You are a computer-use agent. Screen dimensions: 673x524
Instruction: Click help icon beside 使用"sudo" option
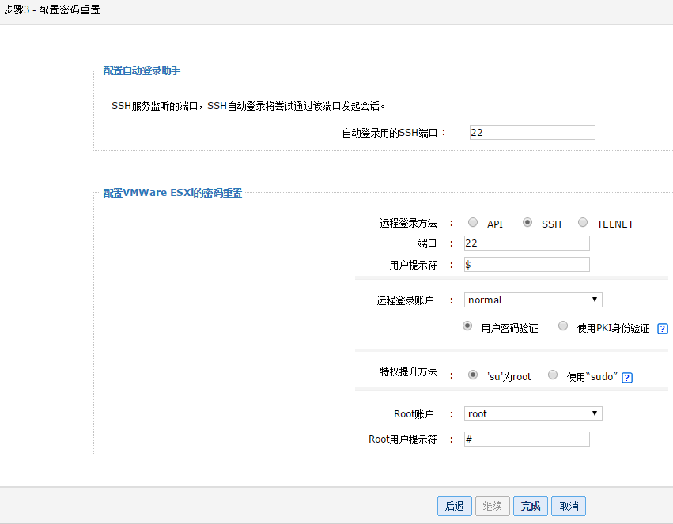[626, 378]
